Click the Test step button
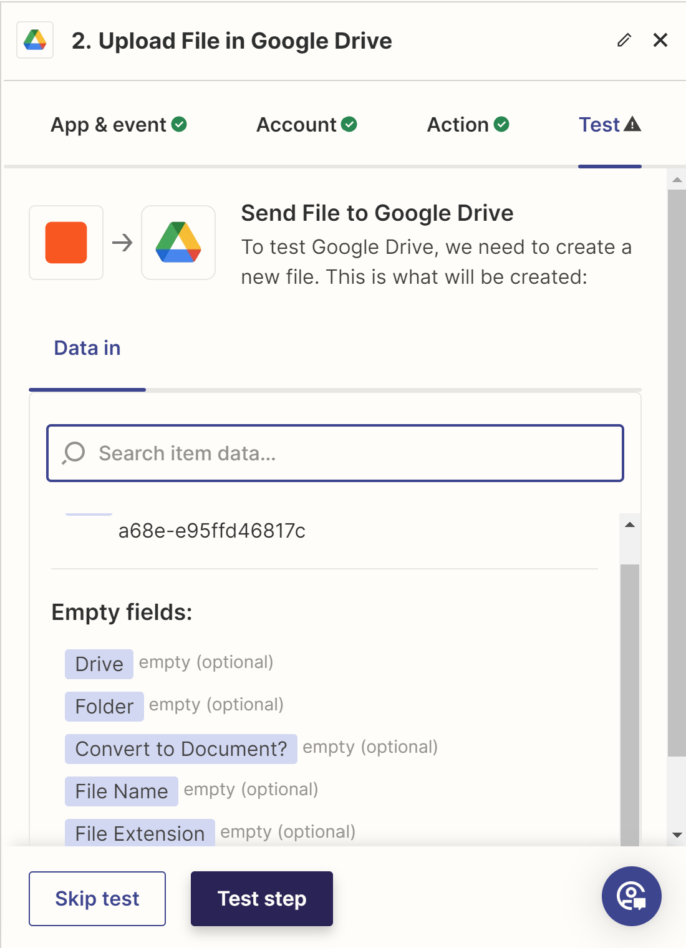This screenshot has height=948, width=686. (262, 899)
